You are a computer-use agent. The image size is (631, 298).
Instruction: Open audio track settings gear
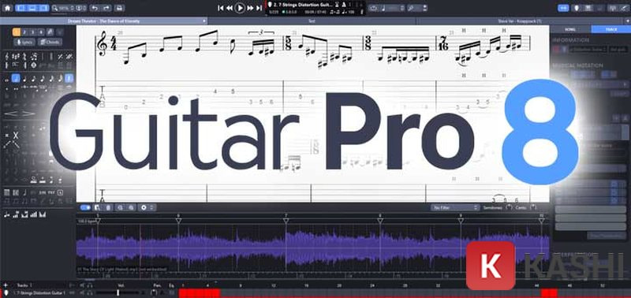tap(144, 207)
